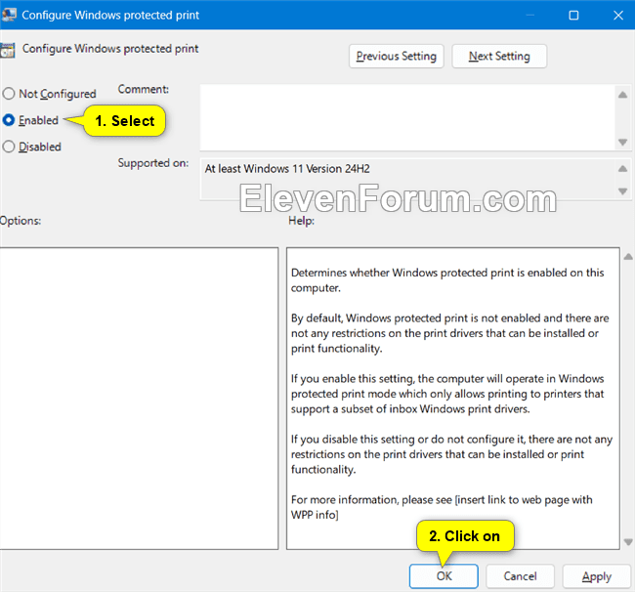Go to Previous Setting
This screenshot has width=635, height=592.
tap(396, 57)
